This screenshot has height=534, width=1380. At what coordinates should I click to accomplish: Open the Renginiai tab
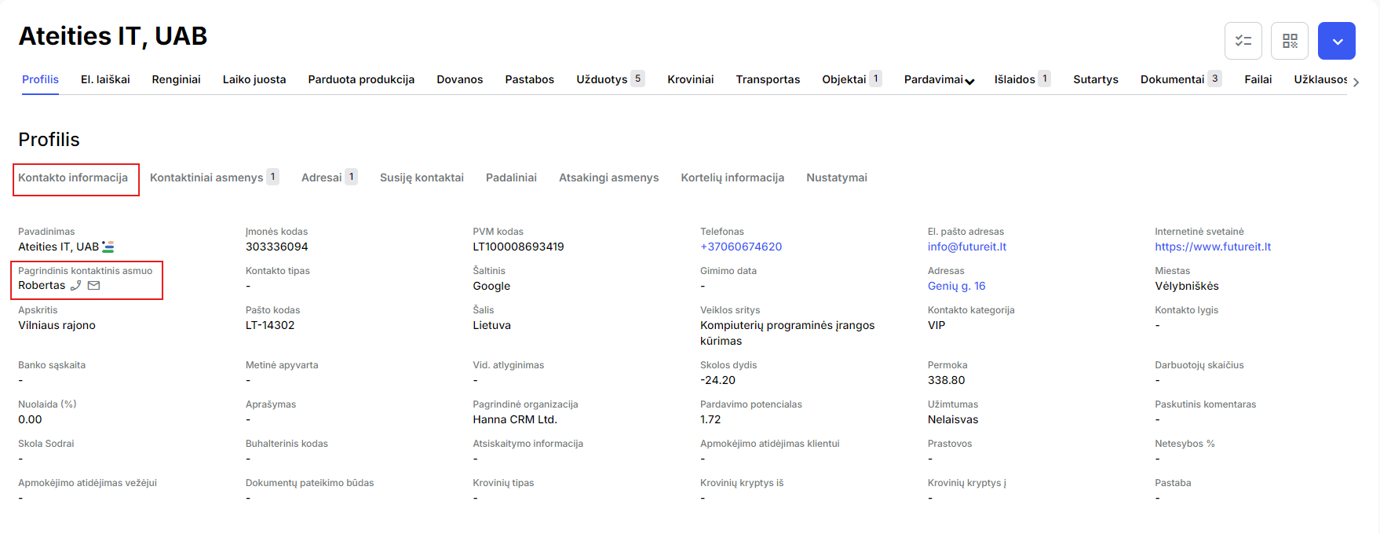177,79
